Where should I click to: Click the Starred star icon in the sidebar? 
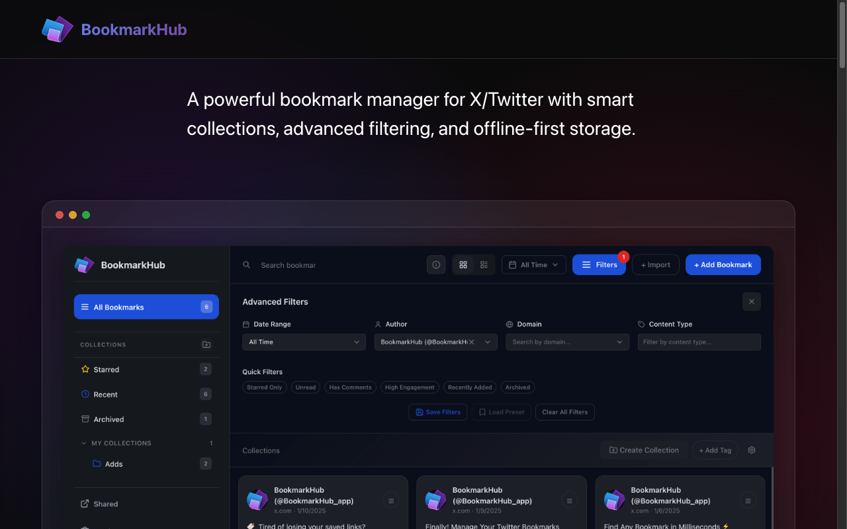(x=85, y=370)
